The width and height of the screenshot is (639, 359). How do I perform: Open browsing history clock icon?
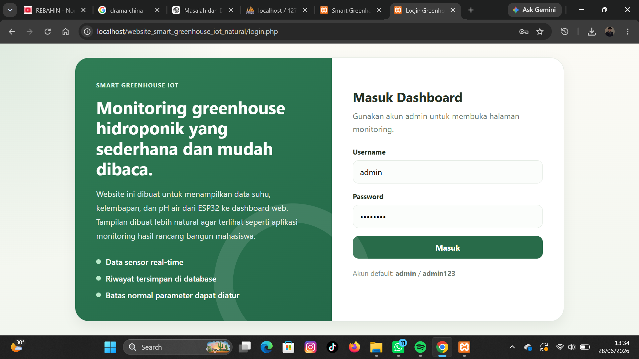tap(565, 32)
